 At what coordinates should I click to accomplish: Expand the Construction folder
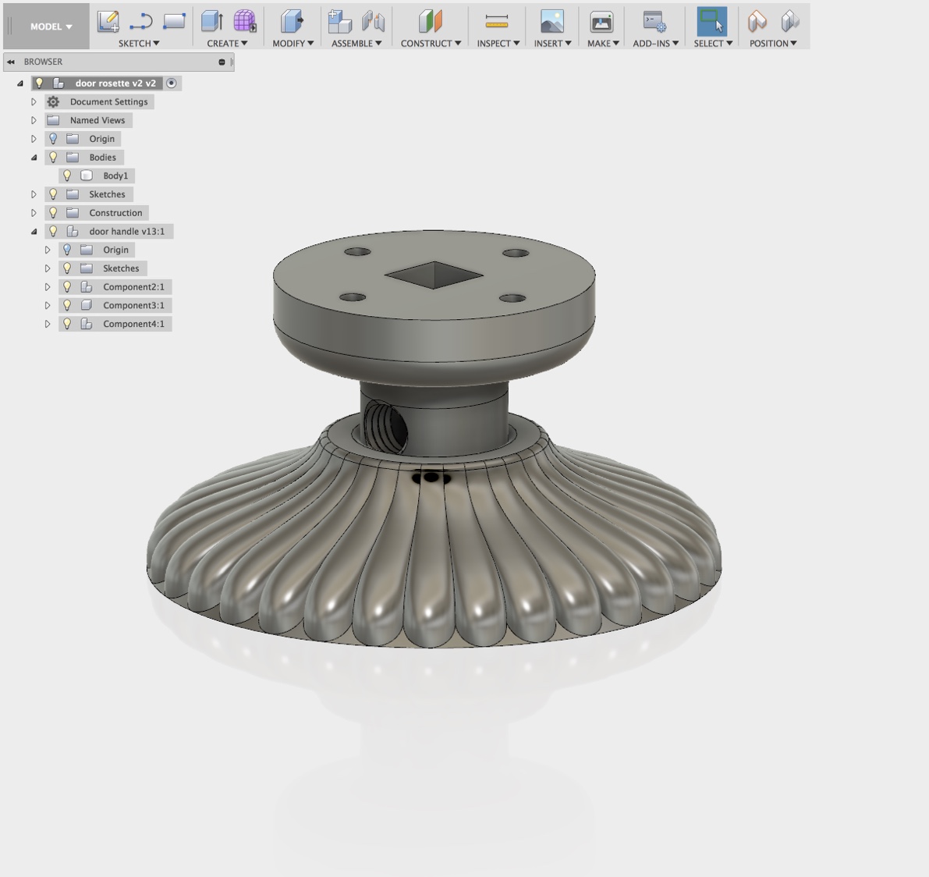click(x=34, y=213)
